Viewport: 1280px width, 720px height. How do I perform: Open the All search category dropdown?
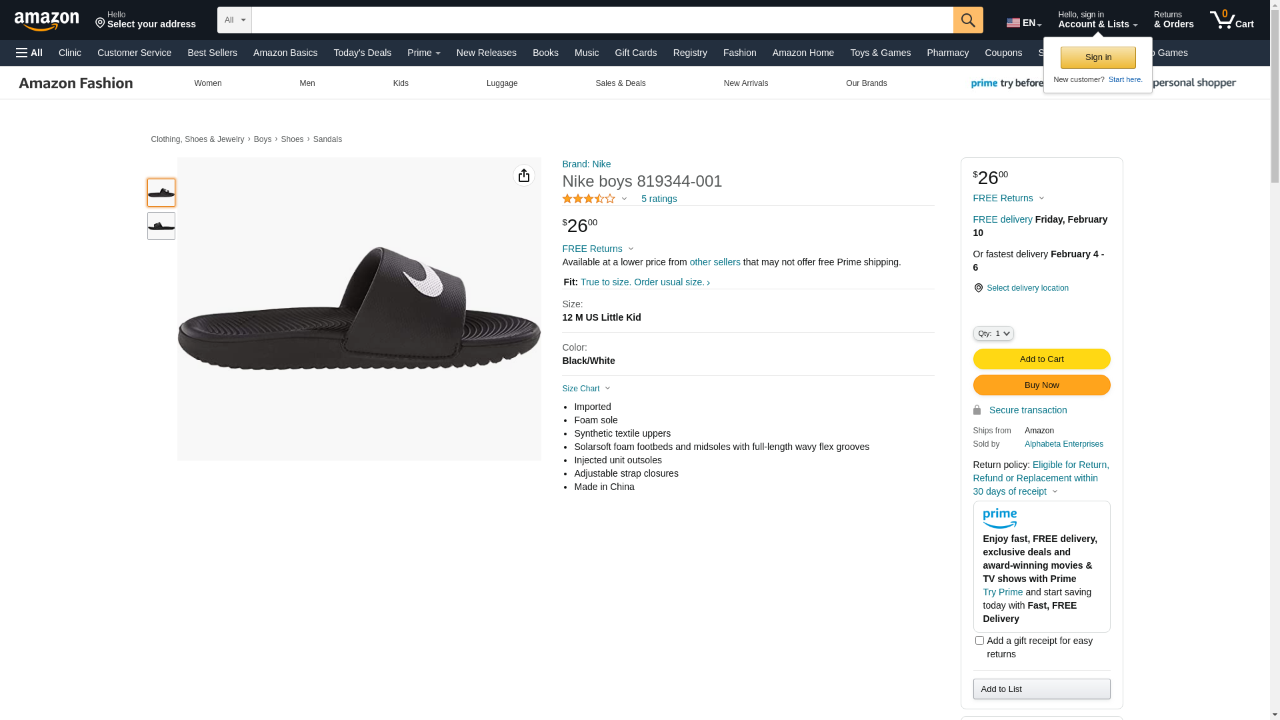[235, 20]
